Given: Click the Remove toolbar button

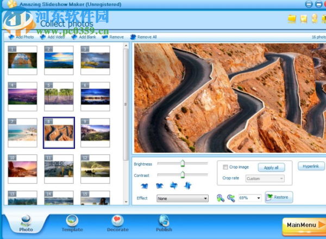Looking at the screenshot, I should point(113,37).
